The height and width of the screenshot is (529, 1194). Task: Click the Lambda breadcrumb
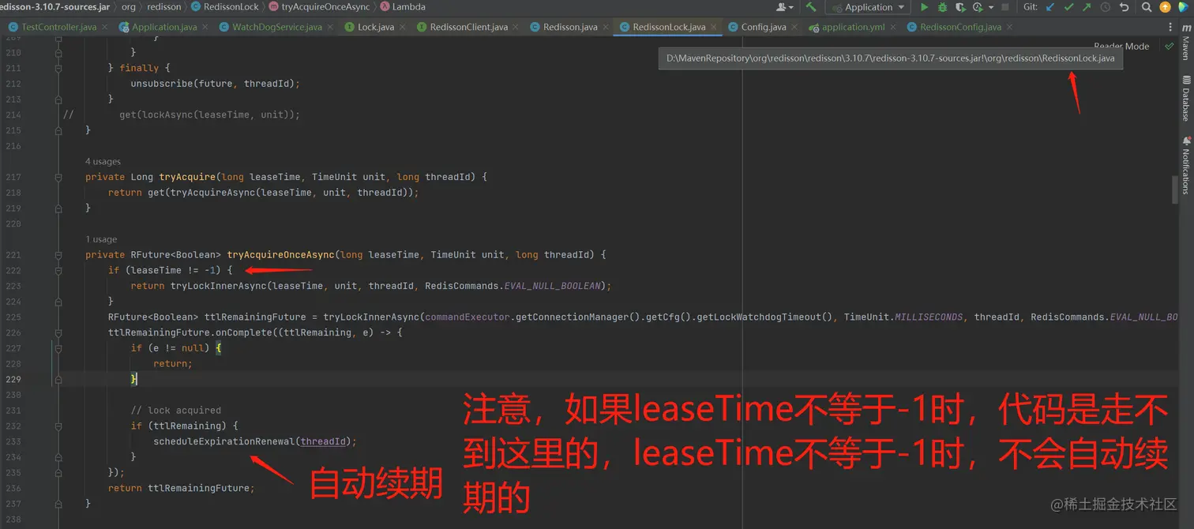pyautogui.click(x=403, y=6)
